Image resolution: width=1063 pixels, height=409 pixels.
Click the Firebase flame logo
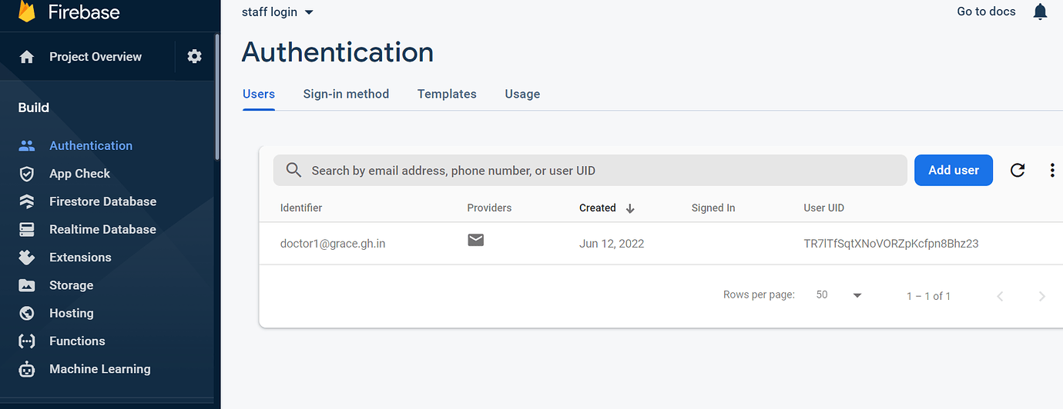[x=27, y=11]
